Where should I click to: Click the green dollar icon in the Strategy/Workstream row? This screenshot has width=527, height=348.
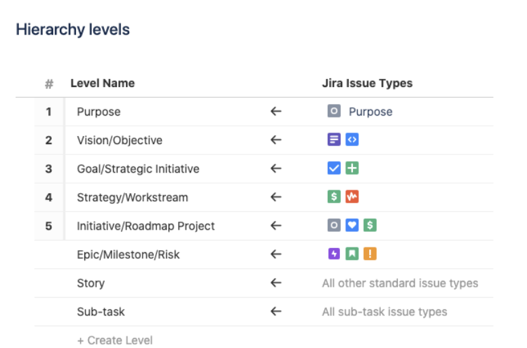pos(333,197)
